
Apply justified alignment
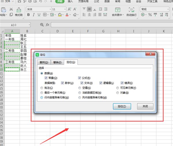pyautogui.click(x=100, y=15)
